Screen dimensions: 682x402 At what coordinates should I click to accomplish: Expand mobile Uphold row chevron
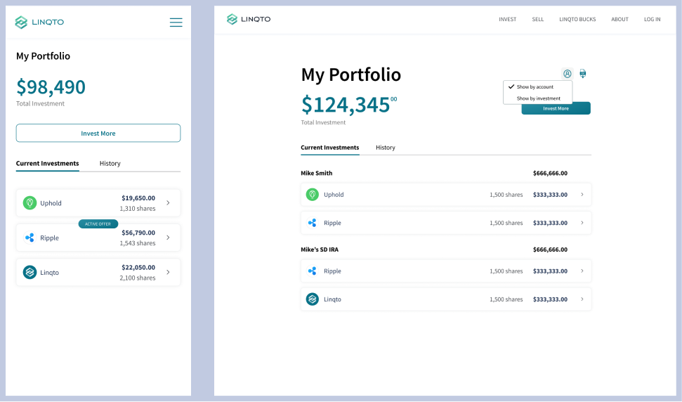click(x=168, y=202)
